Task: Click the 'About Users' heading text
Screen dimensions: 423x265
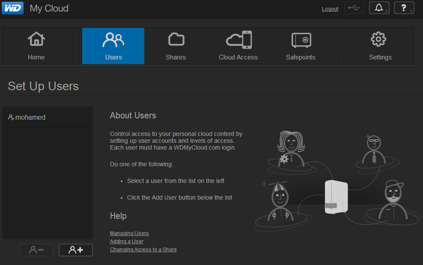Action: [x=133, y=115]
